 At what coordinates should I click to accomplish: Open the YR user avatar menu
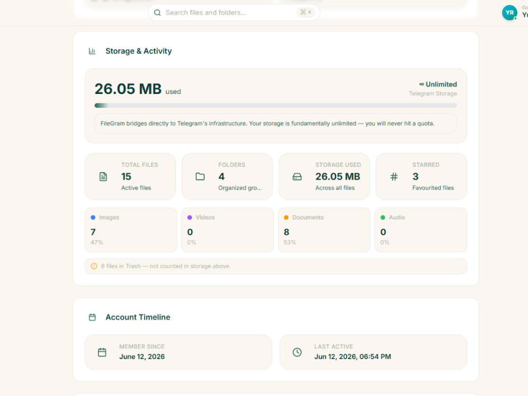point(510,13)
